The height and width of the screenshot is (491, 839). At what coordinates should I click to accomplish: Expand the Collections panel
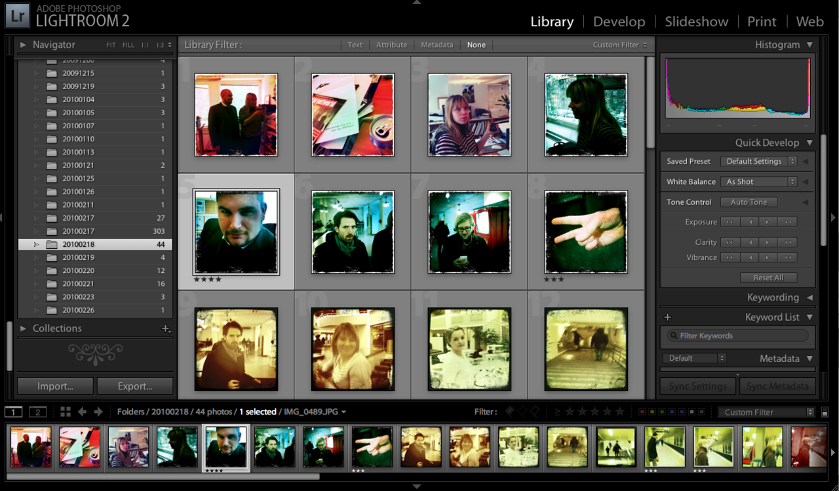23,329
